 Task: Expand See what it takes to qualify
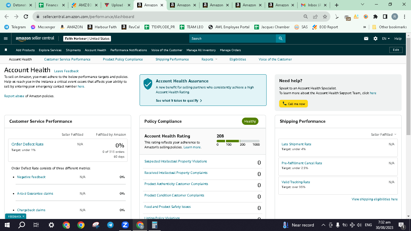(179, 100)
